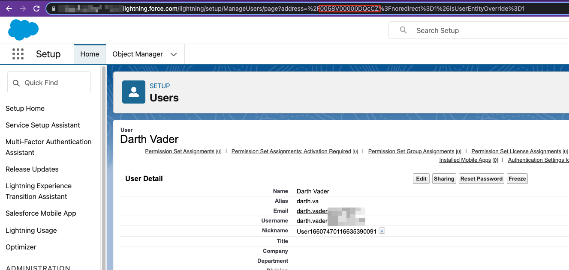
Task: Open Salesforce Mobile App settings
Action: click(41, 213)
